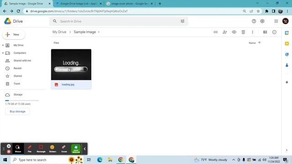Select the Pen tool in recorder toolbar
Image resolution: width=292 pixels, height=164 pixels.
(29, 149)
